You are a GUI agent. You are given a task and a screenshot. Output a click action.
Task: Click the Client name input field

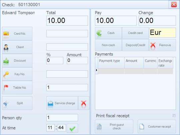(67, 47)
